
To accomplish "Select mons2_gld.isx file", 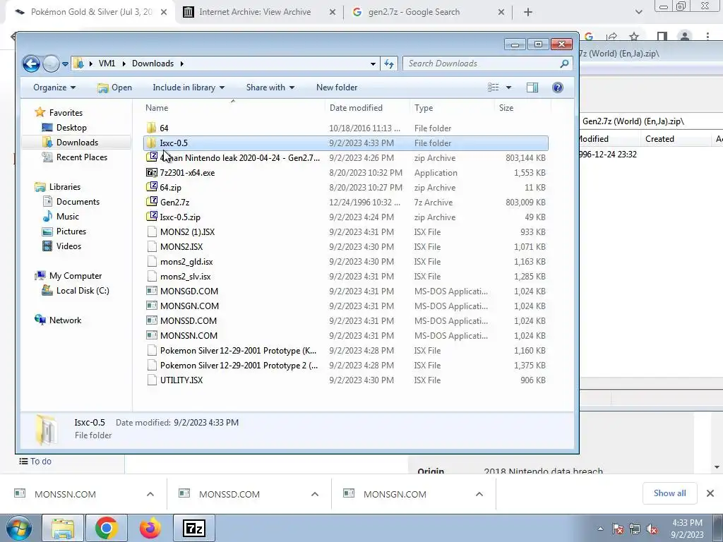I will pos(346,261).
